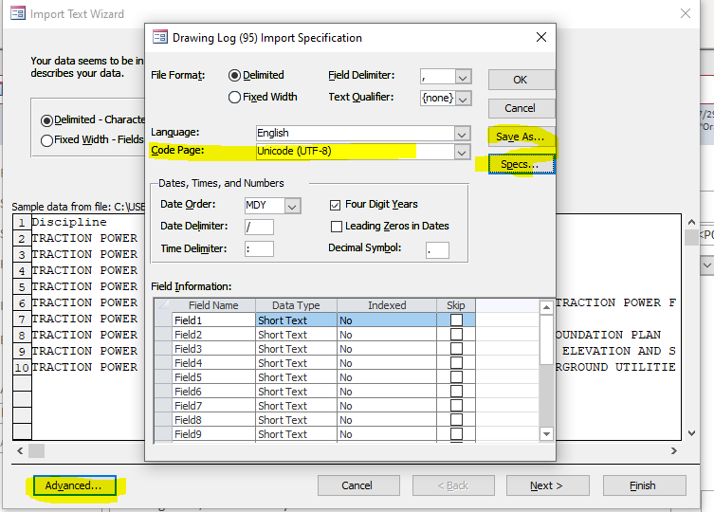Click the sample data vertical scroll down arrow
714x512 pixels.
coord(691,433)
